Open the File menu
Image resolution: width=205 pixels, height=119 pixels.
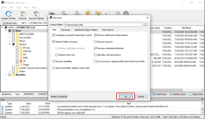[x=11, y=8]
